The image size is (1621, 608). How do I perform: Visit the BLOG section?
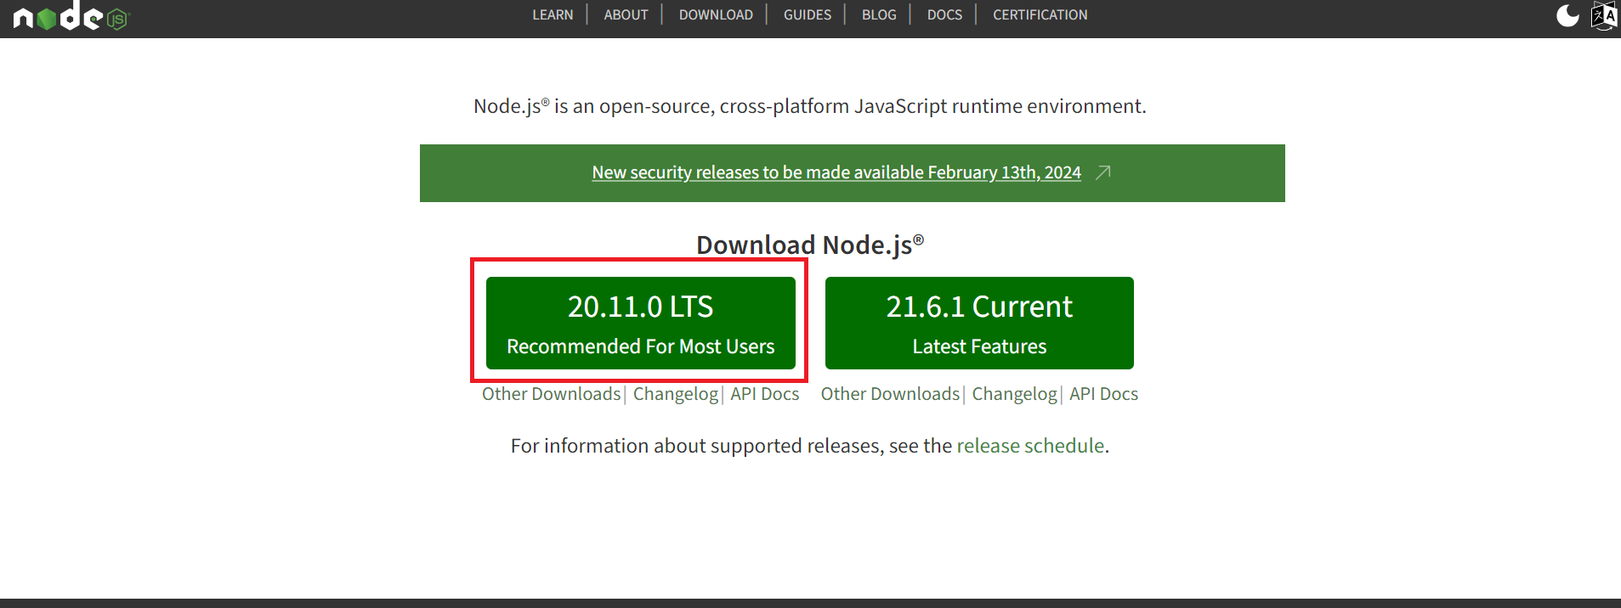(x=879, y=14)
